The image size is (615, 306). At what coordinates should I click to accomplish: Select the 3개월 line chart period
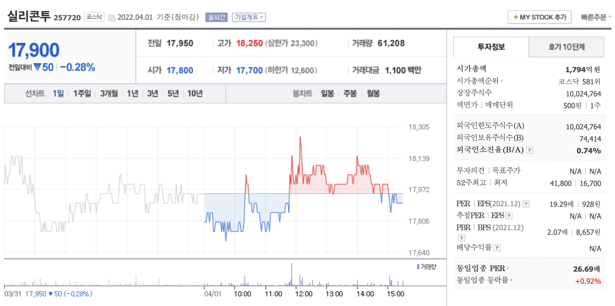[109, 94]
